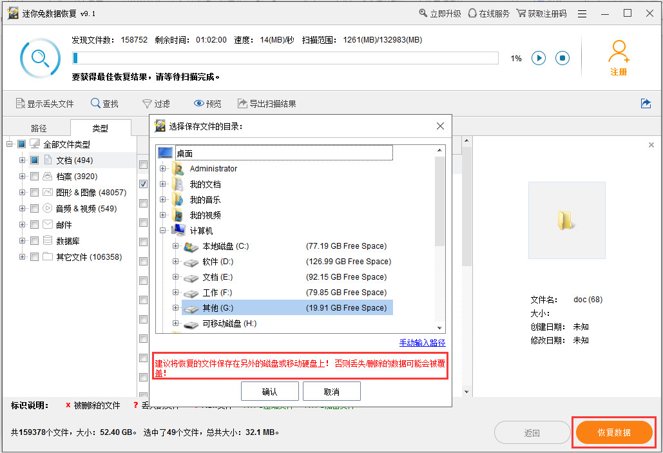Close the save directory dialog
The image size is (663, 453).
[x=440, y=126]
